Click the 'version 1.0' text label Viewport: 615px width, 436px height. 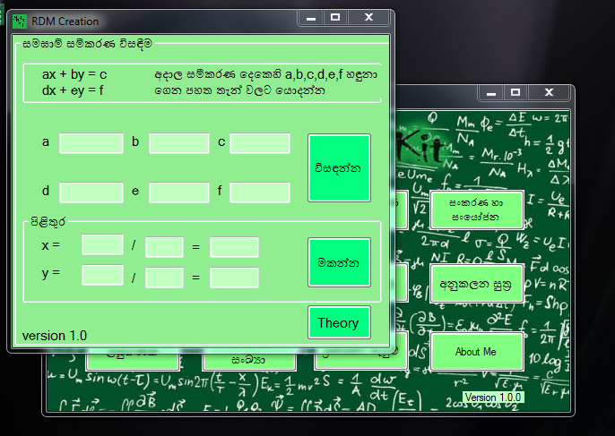[55, 336]
